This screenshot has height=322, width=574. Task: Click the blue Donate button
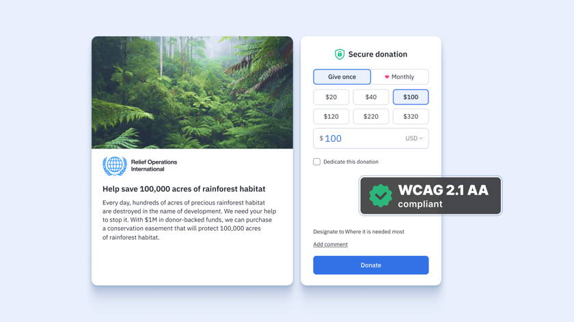(x=371, y=265)
